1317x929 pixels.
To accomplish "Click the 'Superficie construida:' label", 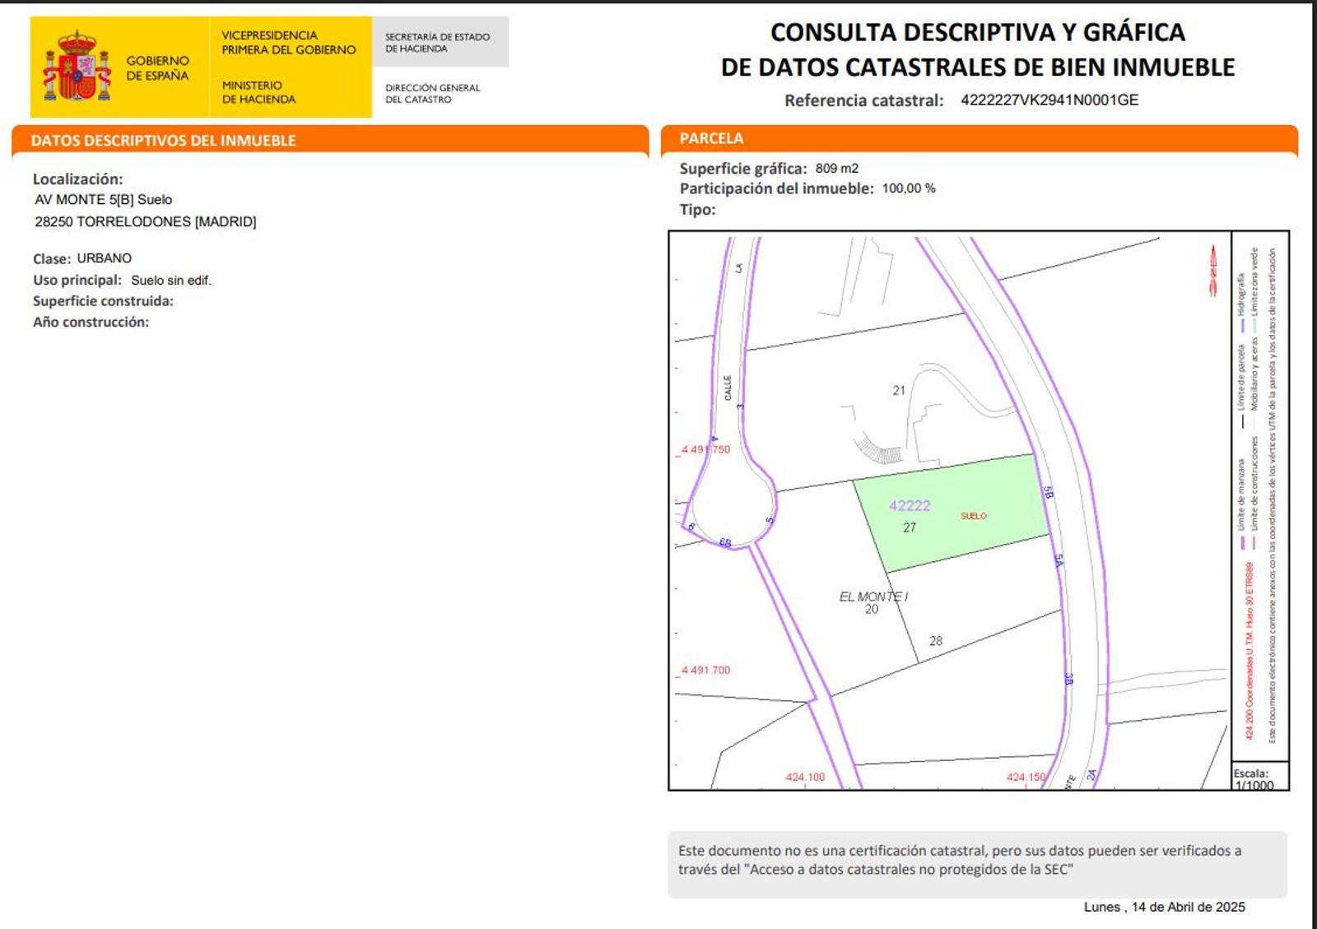I will click(x=103, y=301).
